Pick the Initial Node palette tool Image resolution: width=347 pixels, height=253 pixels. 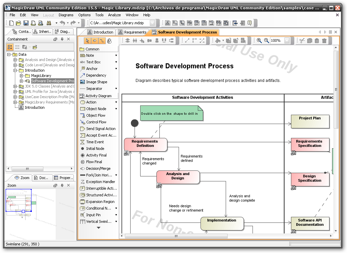[95, 149]
